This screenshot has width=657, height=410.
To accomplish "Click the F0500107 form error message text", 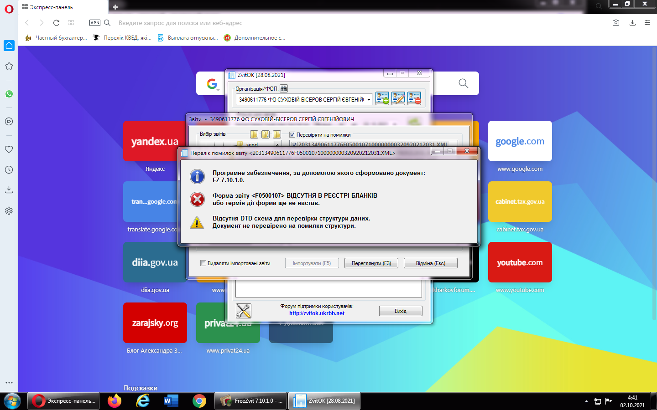I will pos(295,199).
